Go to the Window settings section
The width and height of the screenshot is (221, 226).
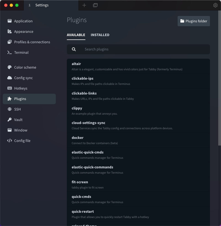click(x=21, y=130)
